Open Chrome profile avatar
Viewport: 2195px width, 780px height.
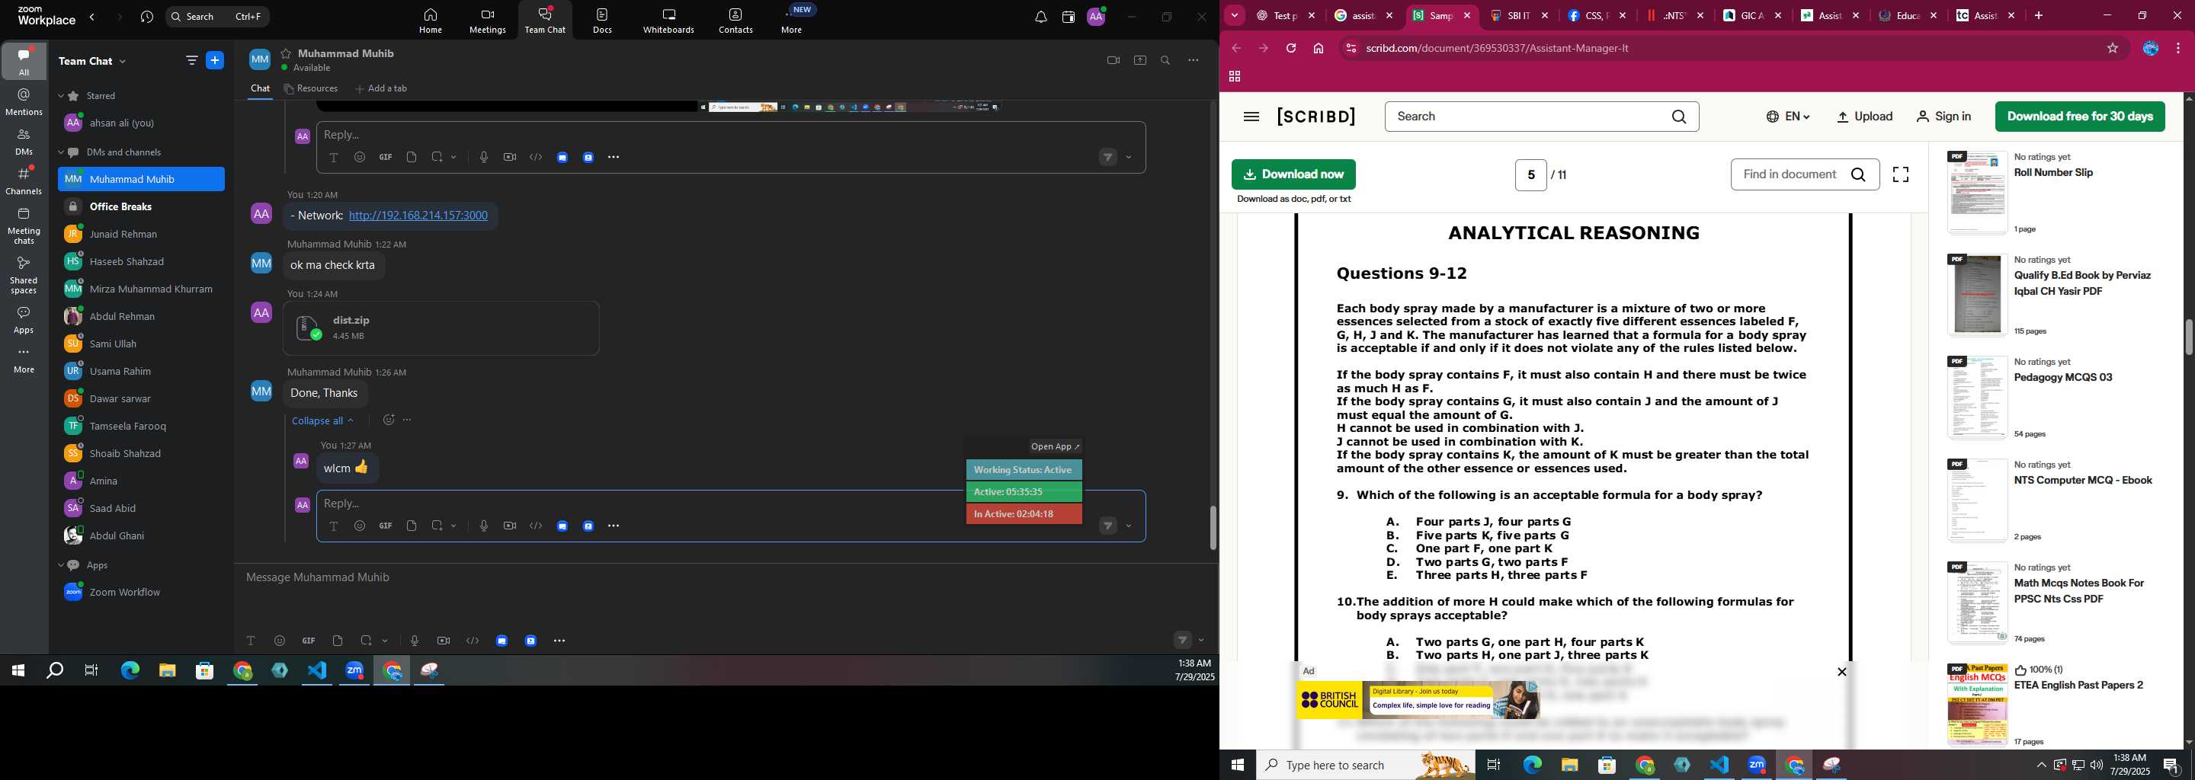[x=2150, y=49]
